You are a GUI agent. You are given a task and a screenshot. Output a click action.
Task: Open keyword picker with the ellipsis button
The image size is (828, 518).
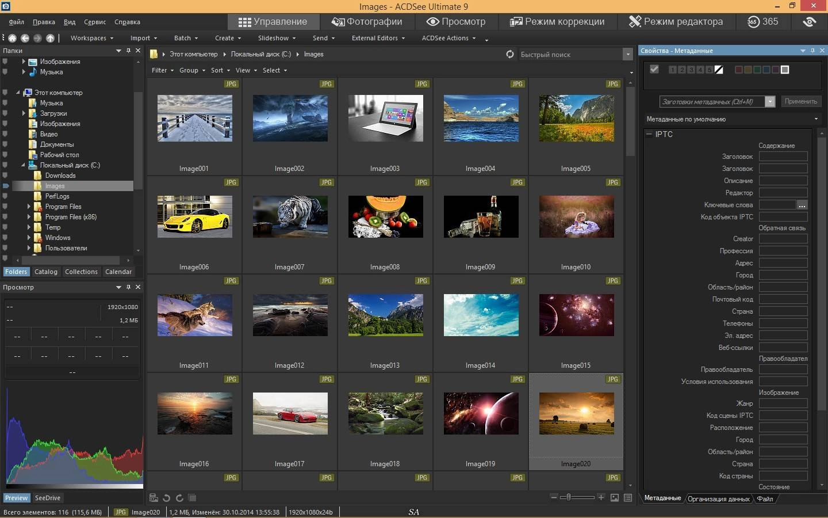click(x=802, y=205)
